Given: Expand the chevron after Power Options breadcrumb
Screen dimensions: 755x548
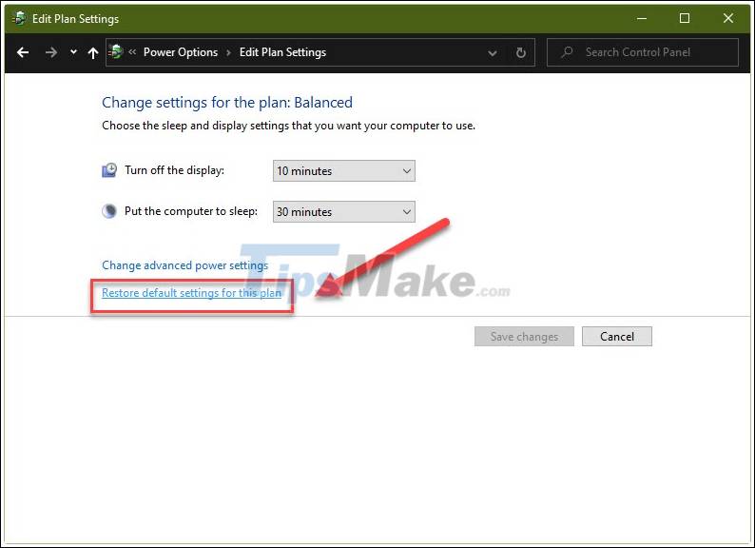Looking at the screenshot, I should 228,53.
